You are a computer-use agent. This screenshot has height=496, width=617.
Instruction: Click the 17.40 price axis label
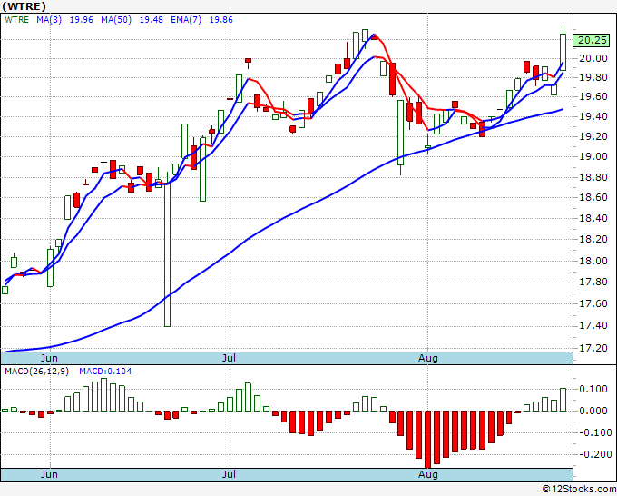pyautogui.click(x=593, y=325)
